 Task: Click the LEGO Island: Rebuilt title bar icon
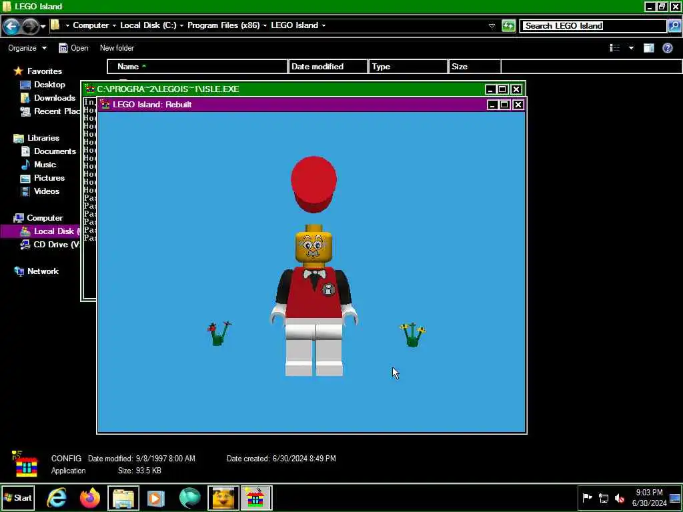(x=105, y=105)
